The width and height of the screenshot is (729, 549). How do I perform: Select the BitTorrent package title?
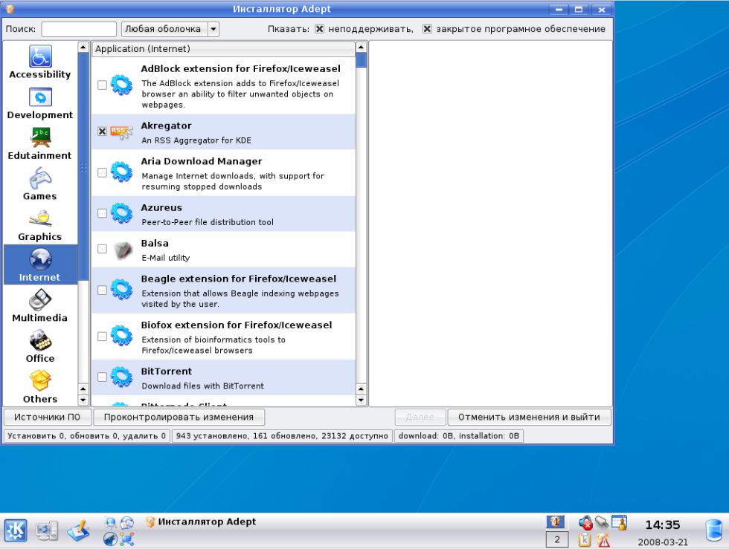point(167,371)
